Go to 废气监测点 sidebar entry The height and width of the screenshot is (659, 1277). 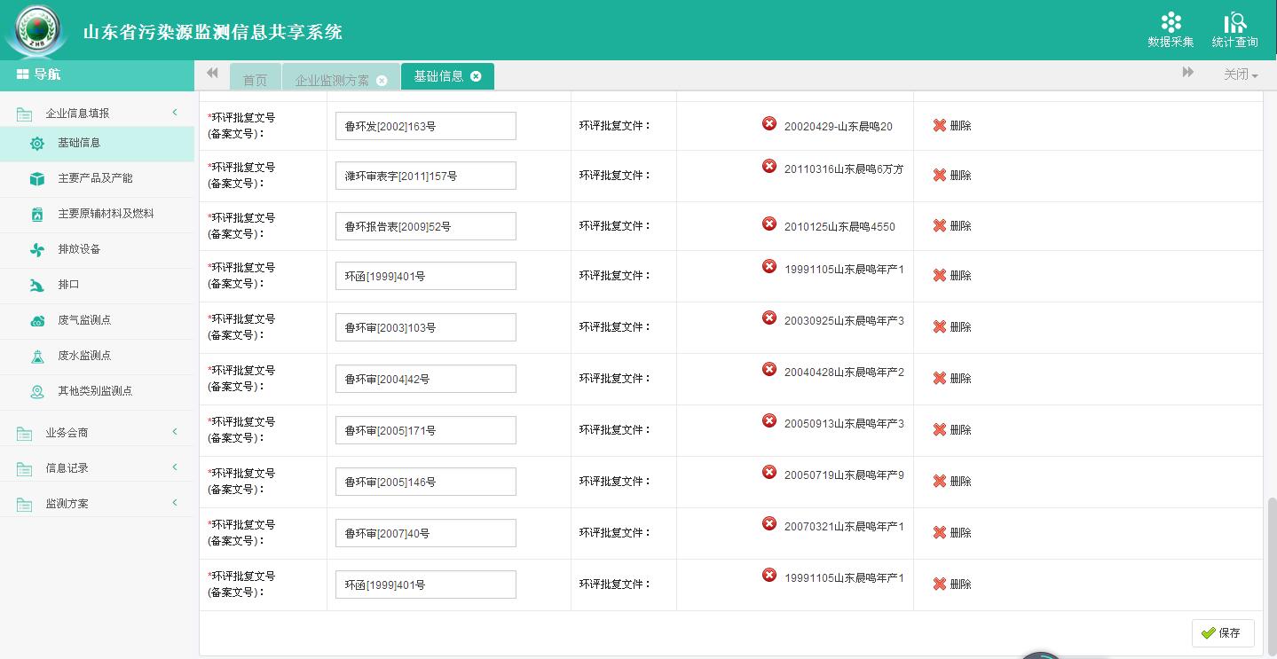[84, 320]
